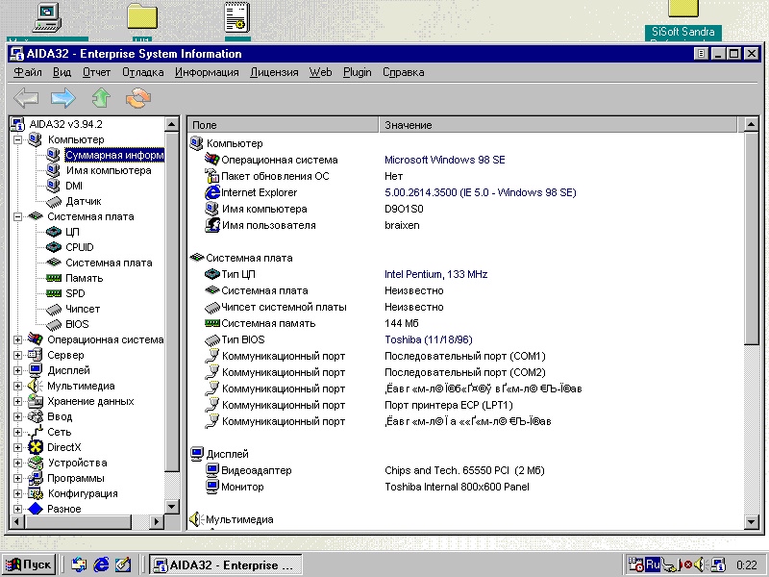Click the Память memory module icon
The height and width of the screenshot is (577, 769).
click(54, 278)
